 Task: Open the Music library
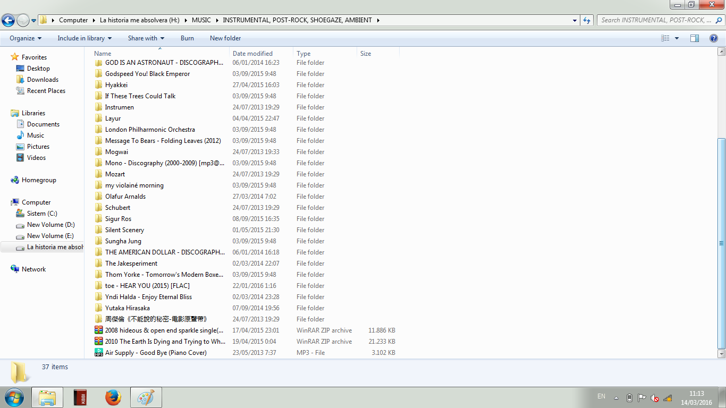(x=36, y=135)
